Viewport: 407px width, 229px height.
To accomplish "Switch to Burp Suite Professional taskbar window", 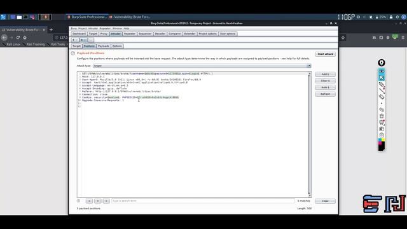I will coord(87,17).
